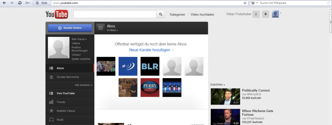Click the Web globe badge in address bar
Image resolution: width=332 pixels, height=125 pixels.
pos(42,3)
